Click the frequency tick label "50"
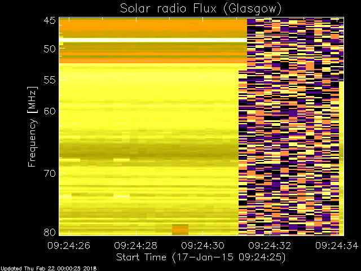Viewport: 361px width, 271px height. tap(50, 49)
